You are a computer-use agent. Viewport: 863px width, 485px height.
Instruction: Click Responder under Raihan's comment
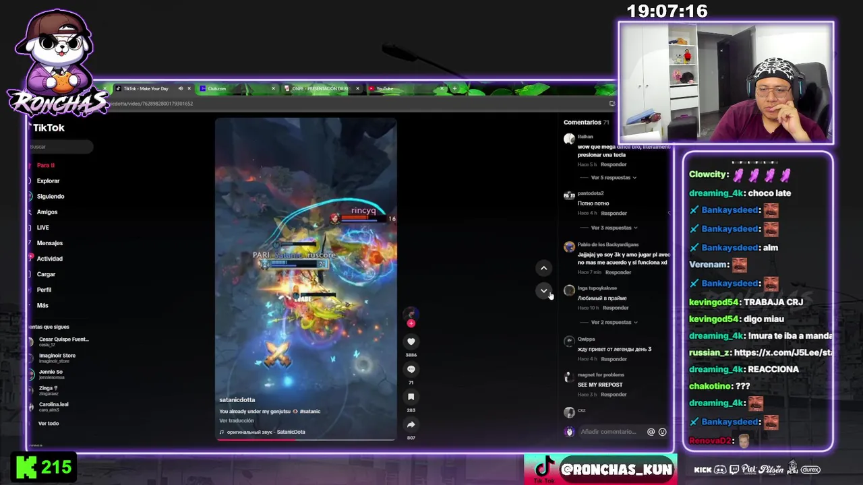pos(614,164)
